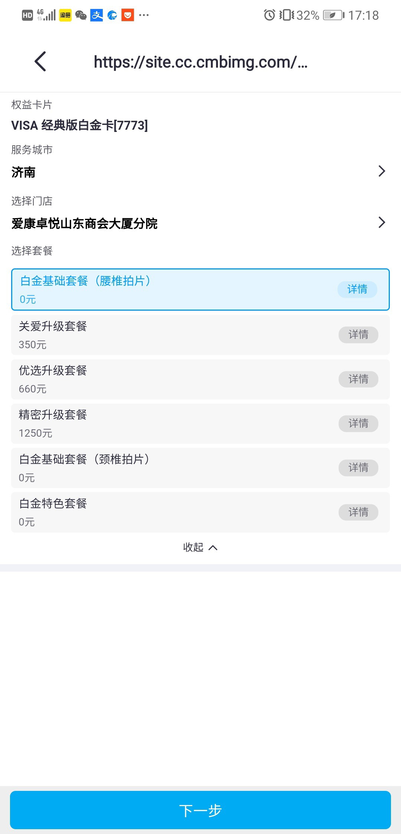Tap the Alipay icon in status bar
This screenshot has height=834, width=401.
pyautogui.click(x=97, y=15)
